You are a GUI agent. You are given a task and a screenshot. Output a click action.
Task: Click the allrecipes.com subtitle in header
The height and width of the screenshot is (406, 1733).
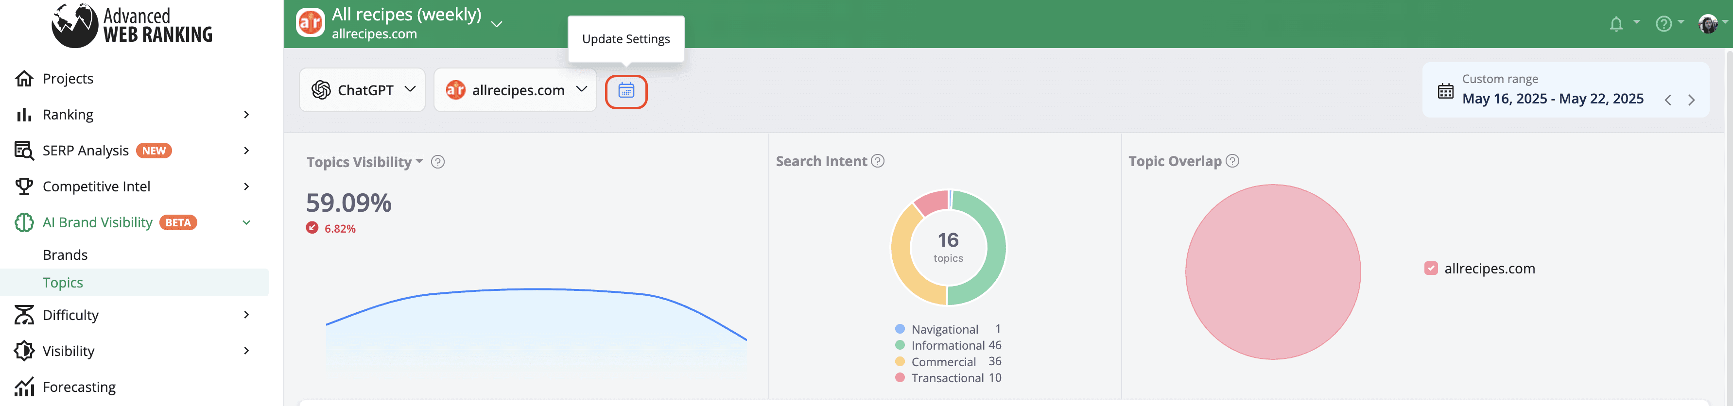click(x=374, y=34)
